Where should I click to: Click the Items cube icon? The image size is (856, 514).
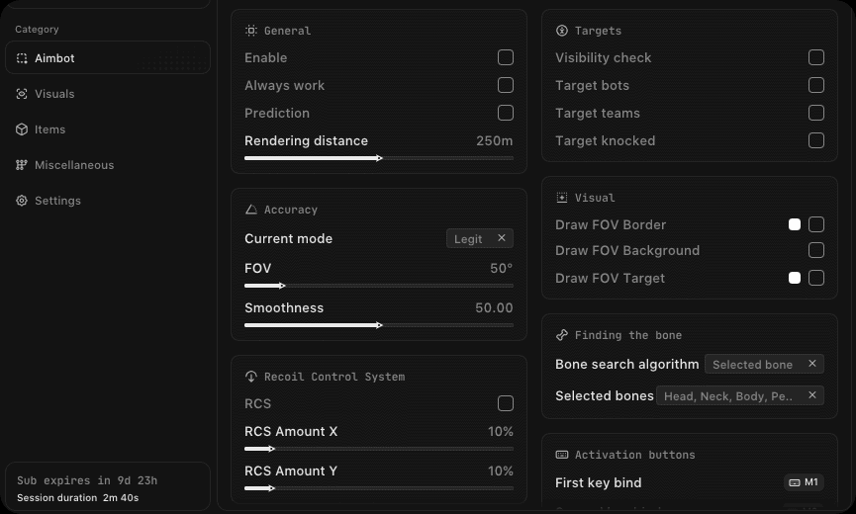tap(22, 129)
